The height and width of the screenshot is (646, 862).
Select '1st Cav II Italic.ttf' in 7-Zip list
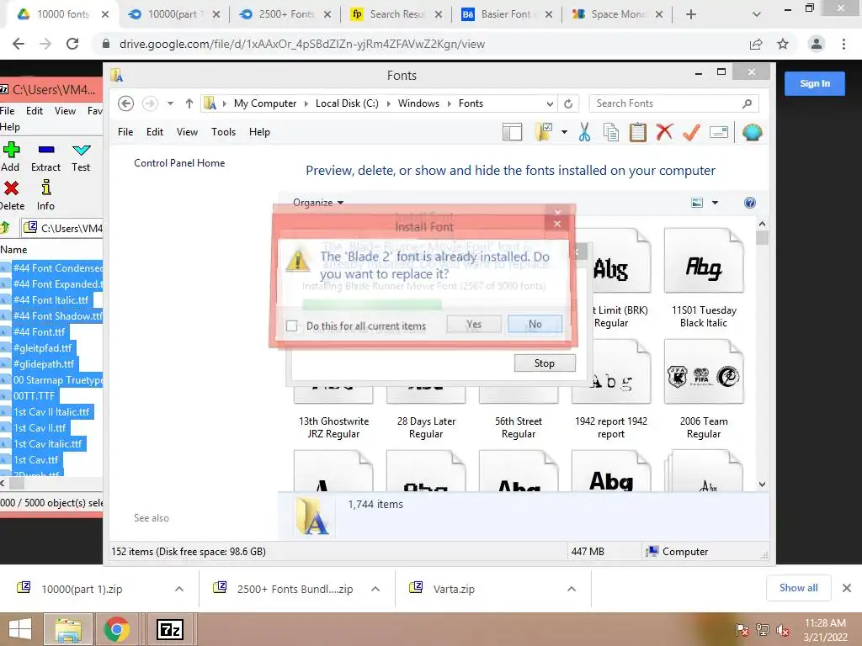[51, 412]
